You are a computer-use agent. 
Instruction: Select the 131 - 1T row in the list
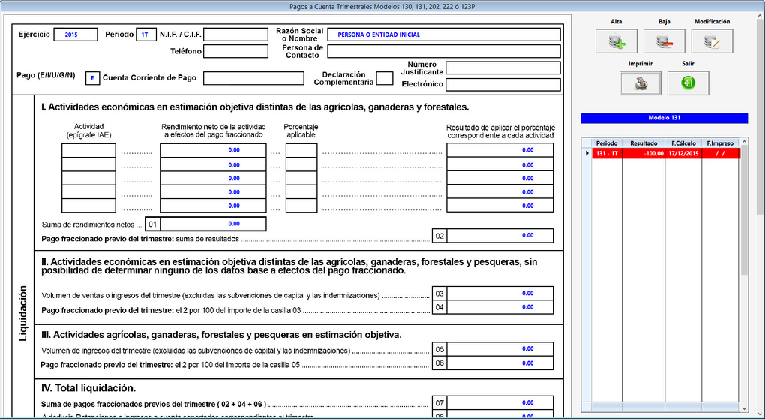click(x=666, y=153)
